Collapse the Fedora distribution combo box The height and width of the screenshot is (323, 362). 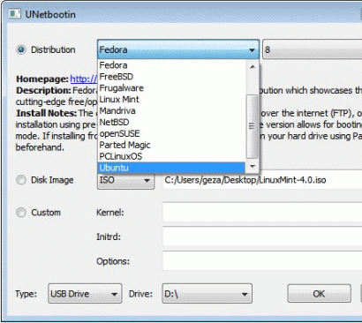178,49
